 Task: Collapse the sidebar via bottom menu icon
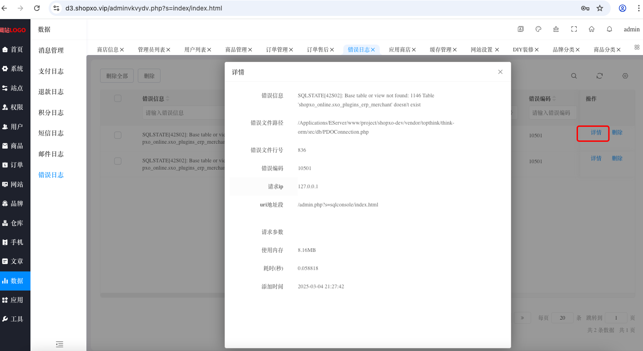click(60, 344)
